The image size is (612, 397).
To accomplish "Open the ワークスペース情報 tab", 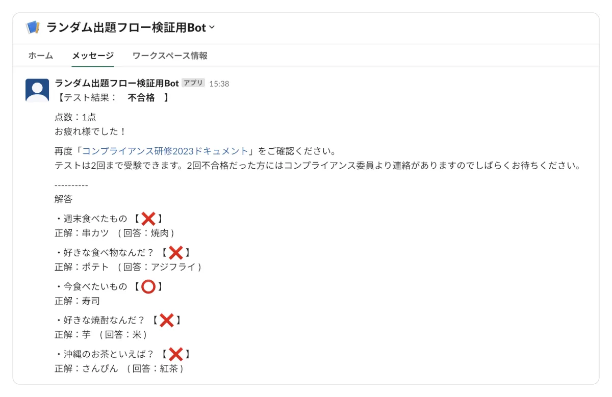I will 170,56.
